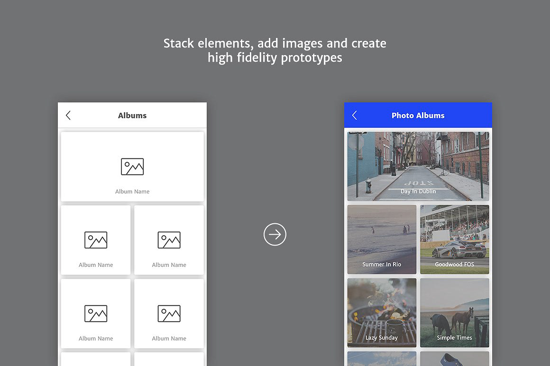Click the image placeholder icon in the third-row left wireframe card

click(x=96, y=313)
